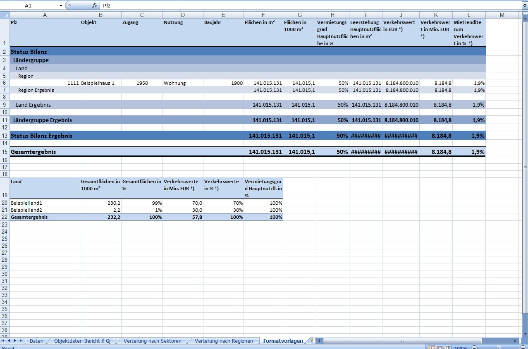Select column F header
The height and width of the screenshot is (349, 528).
click(x=263, y=15)
